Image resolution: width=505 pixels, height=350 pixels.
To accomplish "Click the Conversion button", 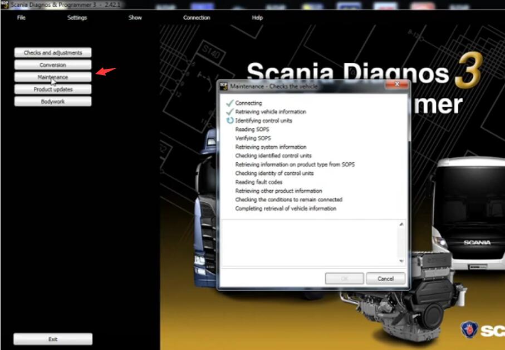I will 53,65.
